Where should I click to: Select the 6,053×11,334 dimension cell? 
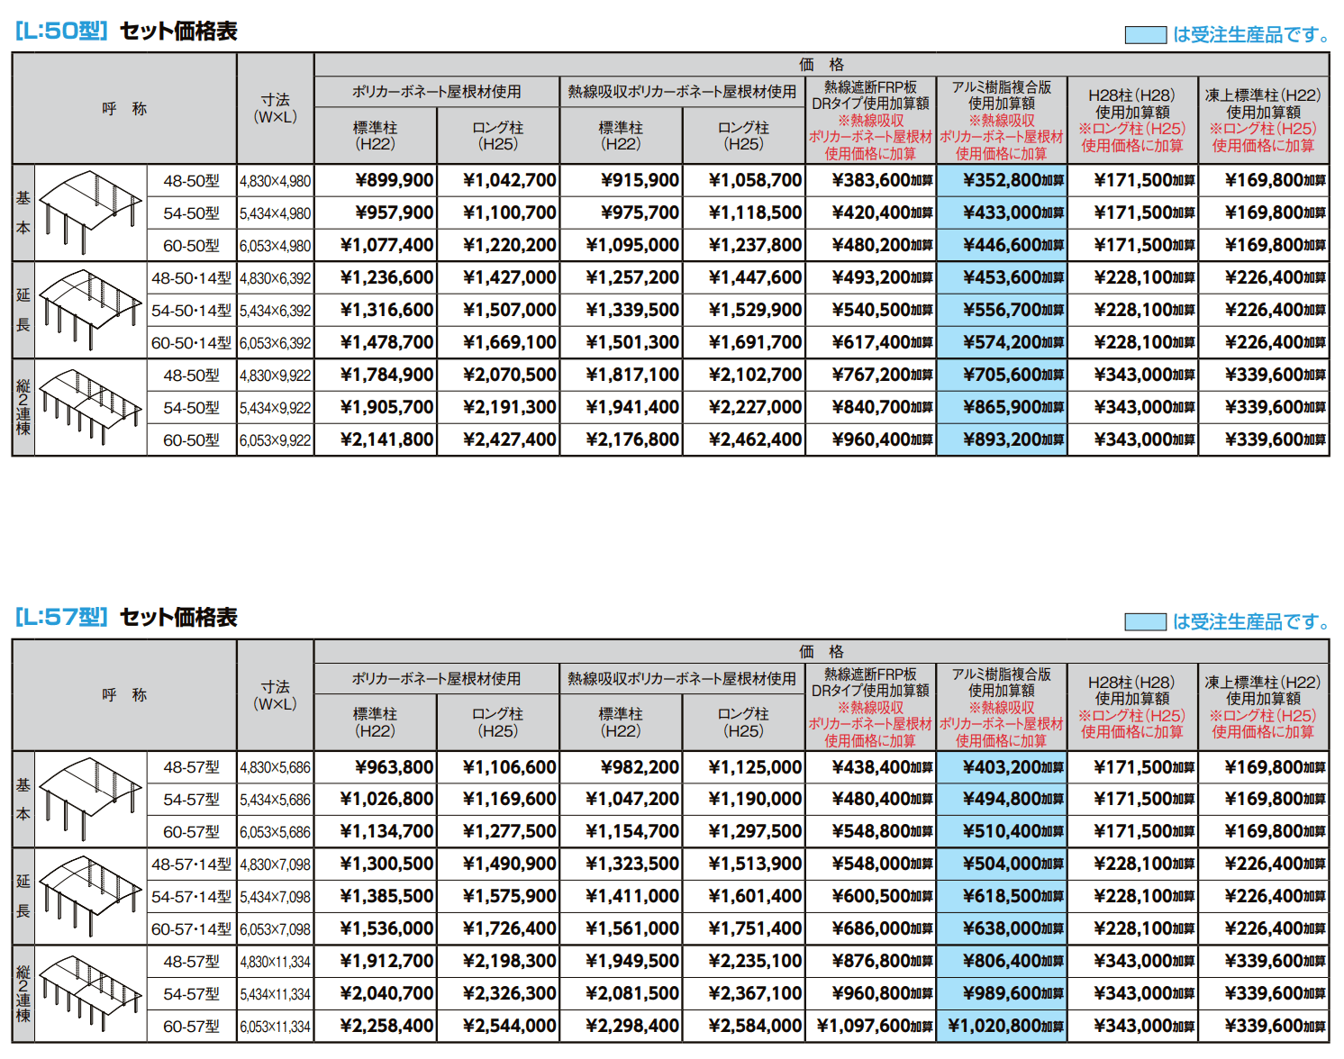275,1027
